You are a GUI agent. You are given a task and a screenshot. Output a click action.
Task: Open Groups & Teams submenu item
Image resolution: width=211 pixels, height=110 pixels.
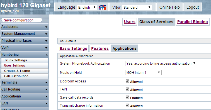click(25, 71)
